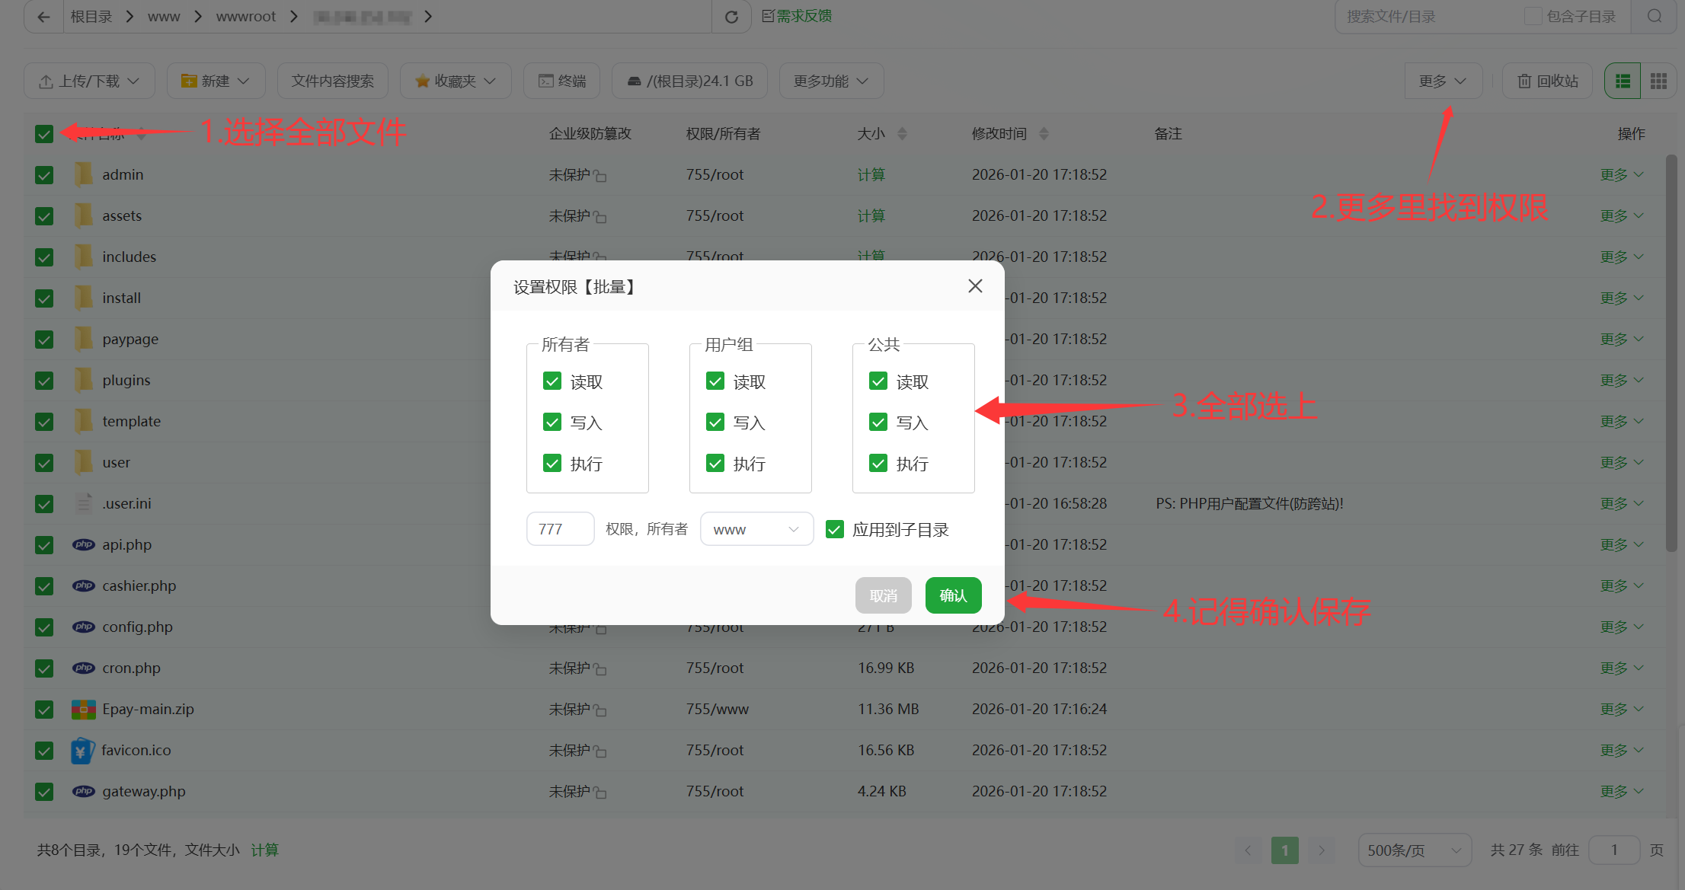Click the 777 permission input field
The height and width of the screenshot is (890, 1685).
[x=560, y=529]
